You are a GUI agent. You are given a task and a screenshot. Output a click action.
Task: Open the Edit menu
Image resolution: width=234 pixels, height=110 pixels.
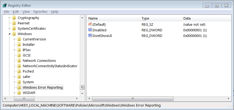[16, 12]
